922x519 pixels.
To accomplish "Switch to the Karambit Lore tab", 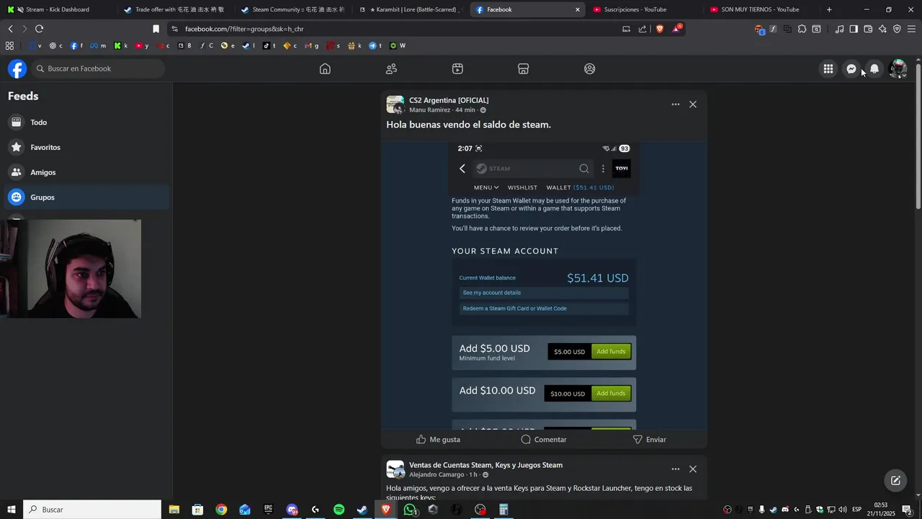I will pos(409,9).
